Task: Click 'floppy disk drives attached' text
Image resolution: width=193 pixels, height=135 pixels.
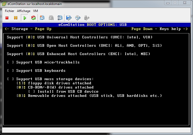Action: click(60, 83)
